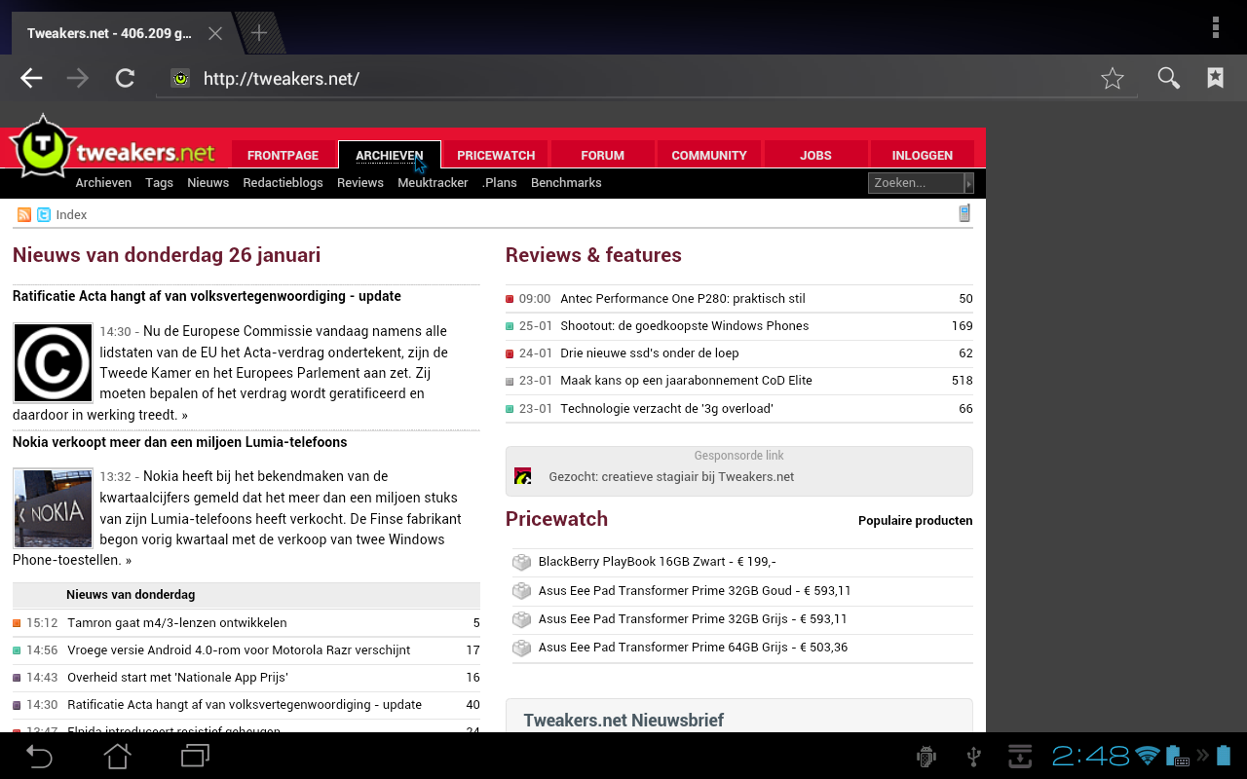This screenshot has height=779, width=1247.
Task: Open the Meuktracker submenu link
Action: [433, 182]
